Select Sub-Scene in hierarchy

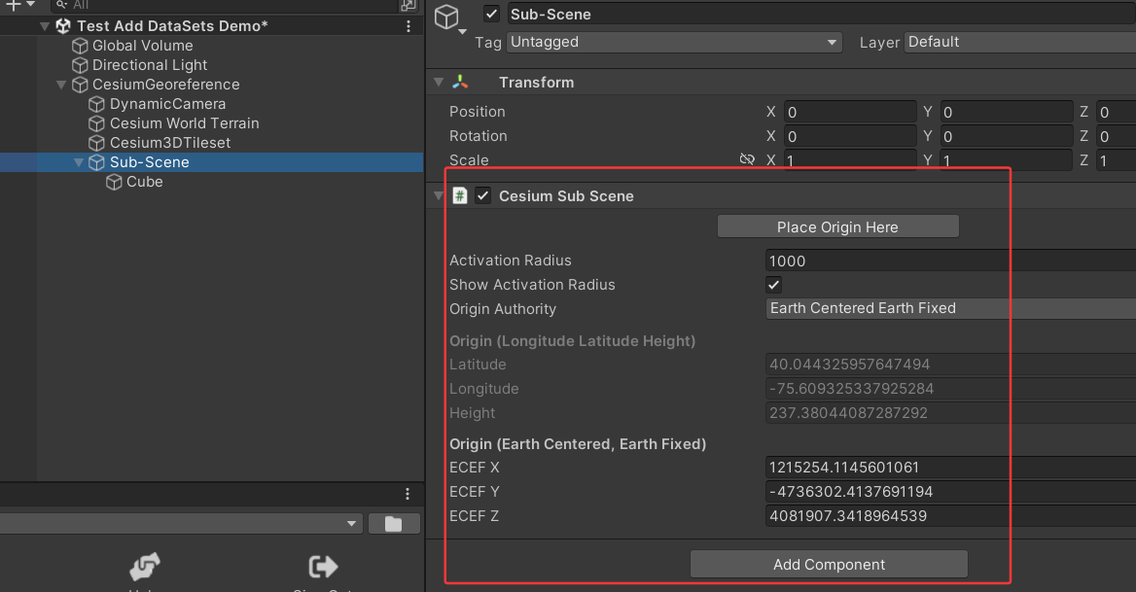(149, 163)
